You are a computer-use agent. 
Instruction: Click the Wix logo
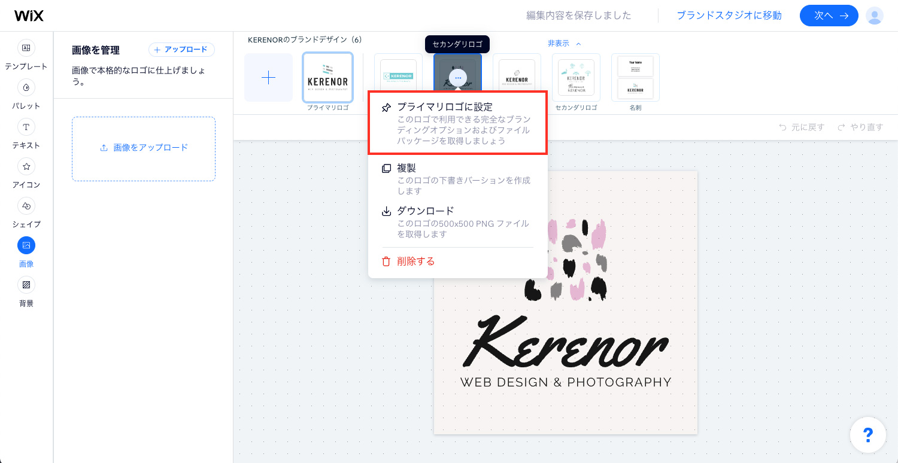pyautogui.click(x=29, y=16)
